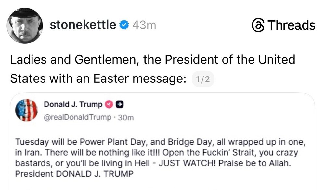Open Donald J. Trump's flag avatar
This screenshot has width=325, height=190.
click(27, 110)
